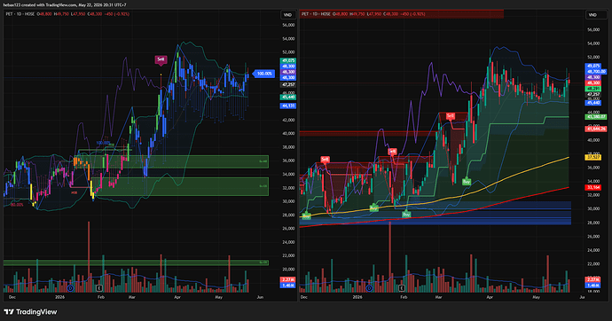Click the 45,440 green label on left chart
This screenshot has height=321, width=612.
[288, 97]
